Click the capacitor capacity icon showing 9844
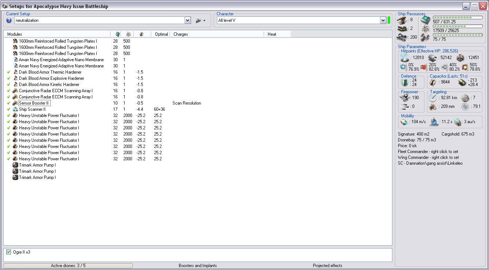 coord(434,82)
